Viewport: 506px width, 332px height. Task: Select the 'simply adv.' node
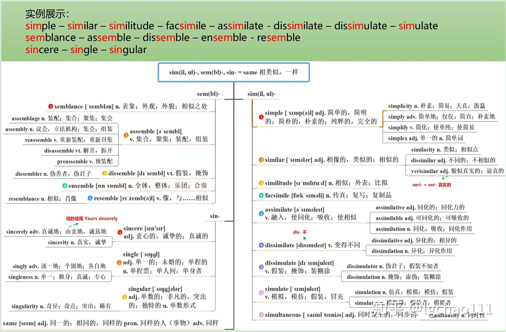point(442,117)
